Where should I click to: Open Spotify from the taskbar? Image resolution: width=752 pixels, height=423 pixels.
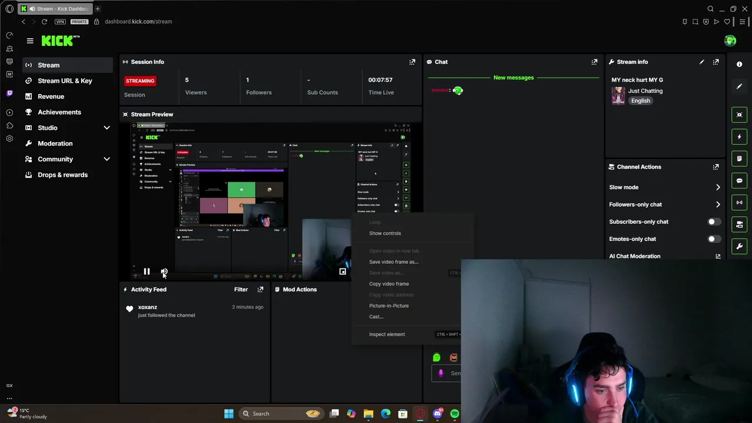[455, 414]
